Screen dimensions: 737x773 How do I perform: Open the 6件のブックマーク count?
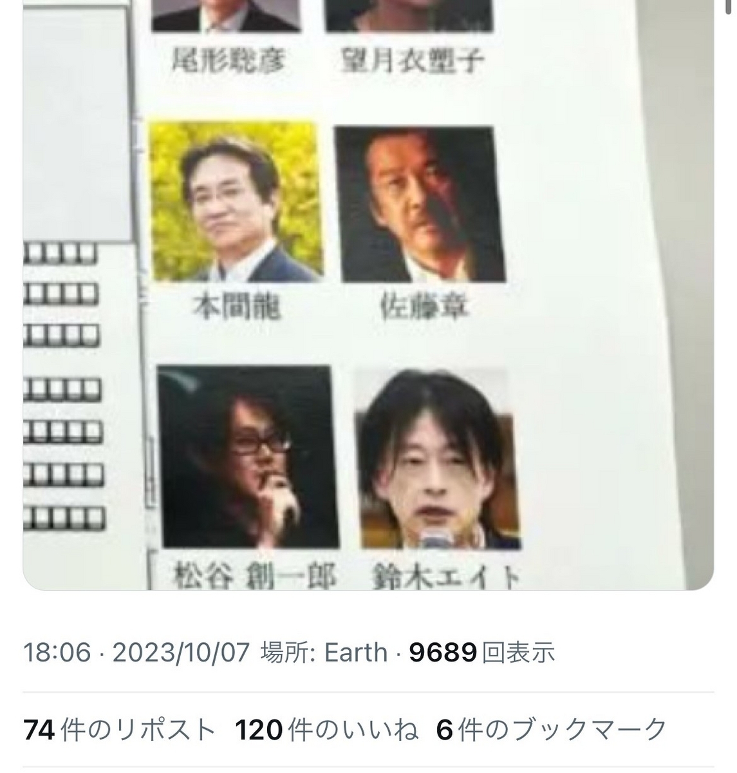tap(552, 730)
